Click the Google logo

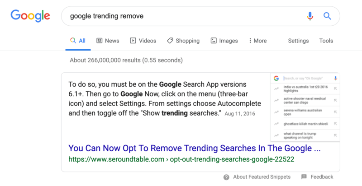pyautogui.click(x=30, y=16)
